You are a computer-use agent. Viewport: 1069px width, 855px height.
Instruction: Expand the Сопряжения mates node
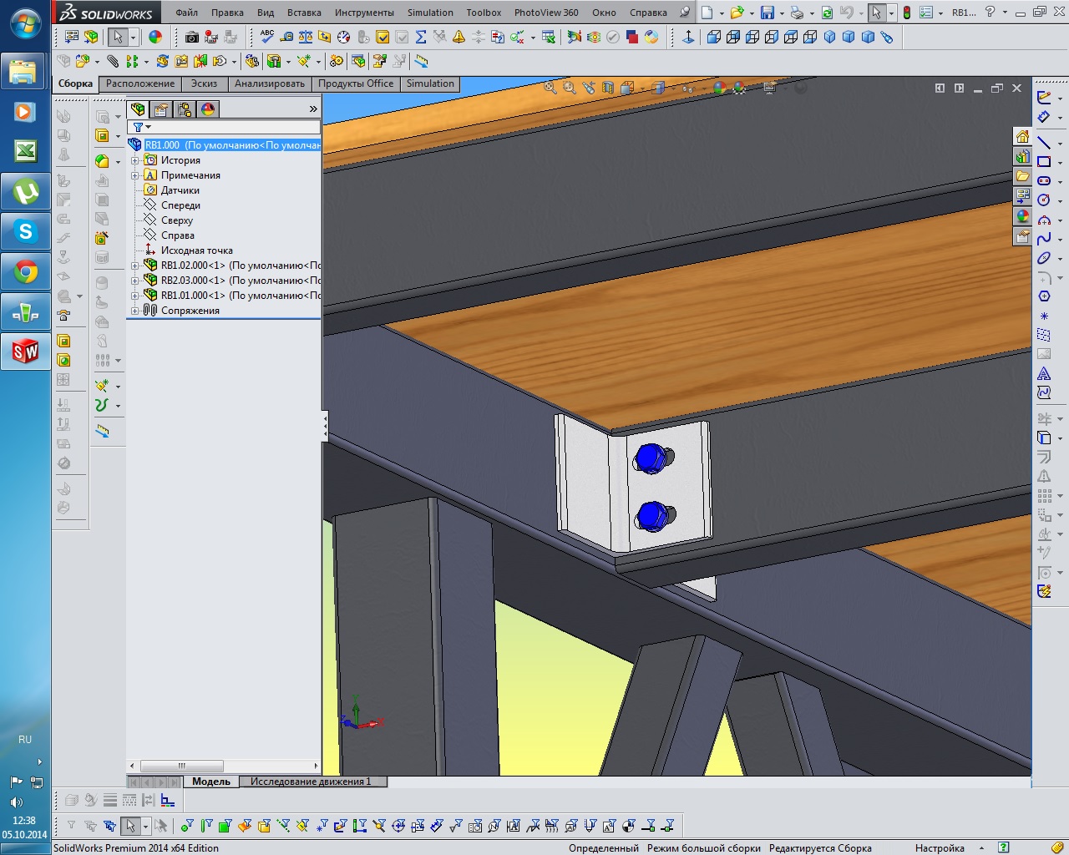click(x=135, y=311)
